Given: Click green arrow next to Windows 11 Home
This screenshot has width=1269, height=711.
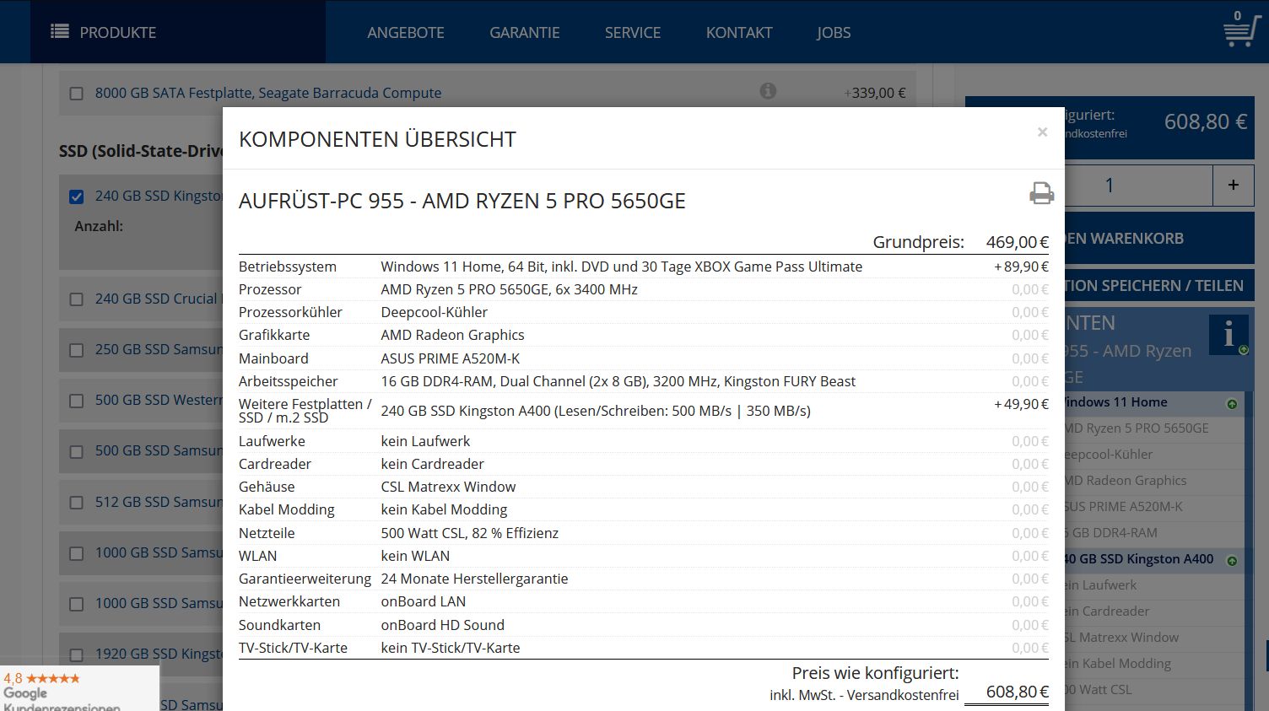Looking at the screenshot, I should [x=1232, y=404].
